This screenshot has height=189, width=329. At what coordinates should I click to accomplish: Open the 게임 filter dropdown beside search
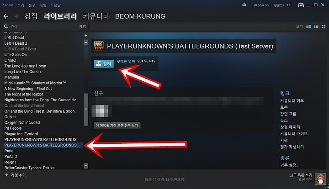[82, 26]
